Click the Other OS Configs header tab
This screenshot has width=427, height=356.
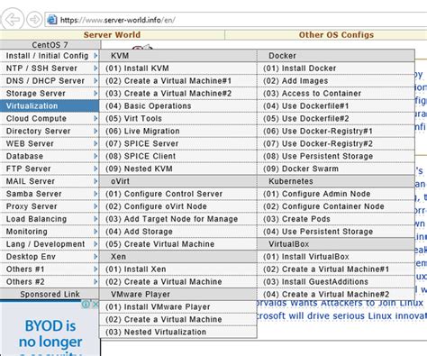pyautogui.click(x=336, y=35)
